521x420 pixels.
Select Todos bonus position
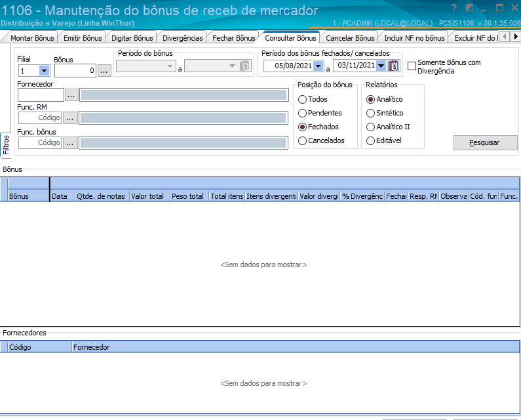[x=313, y=99]
